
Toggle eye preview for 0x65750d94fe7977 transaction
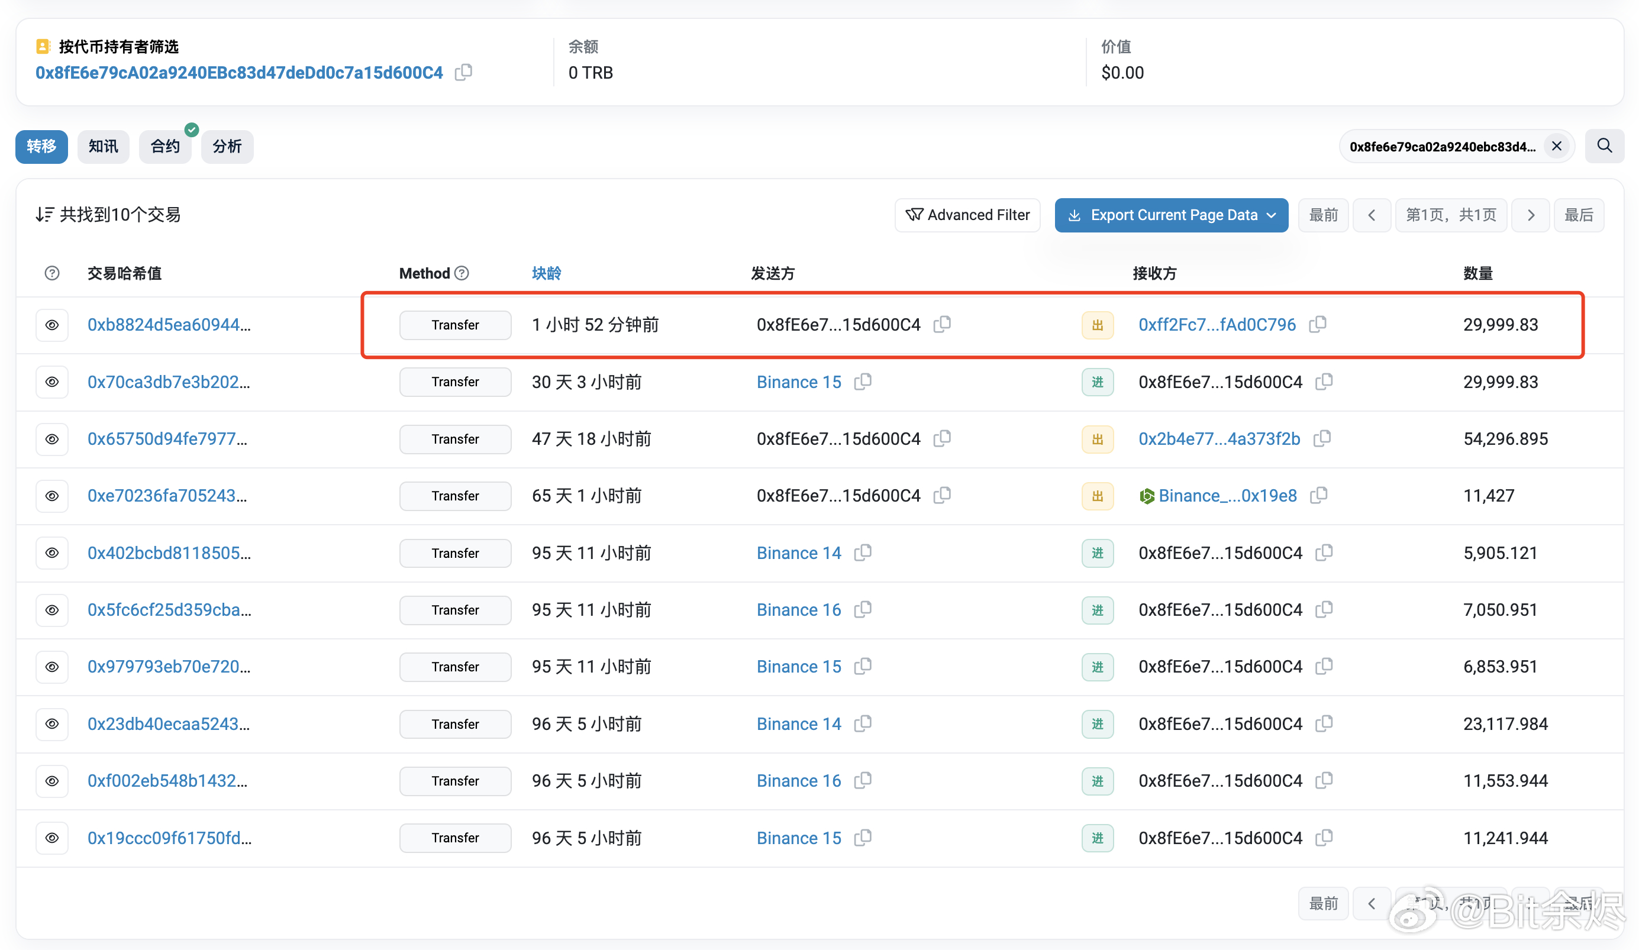pos(52,439)
